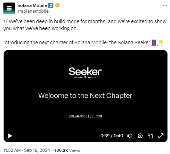Play the Seeker video
This screenshot has height=154, width=170.
point(10,136)
